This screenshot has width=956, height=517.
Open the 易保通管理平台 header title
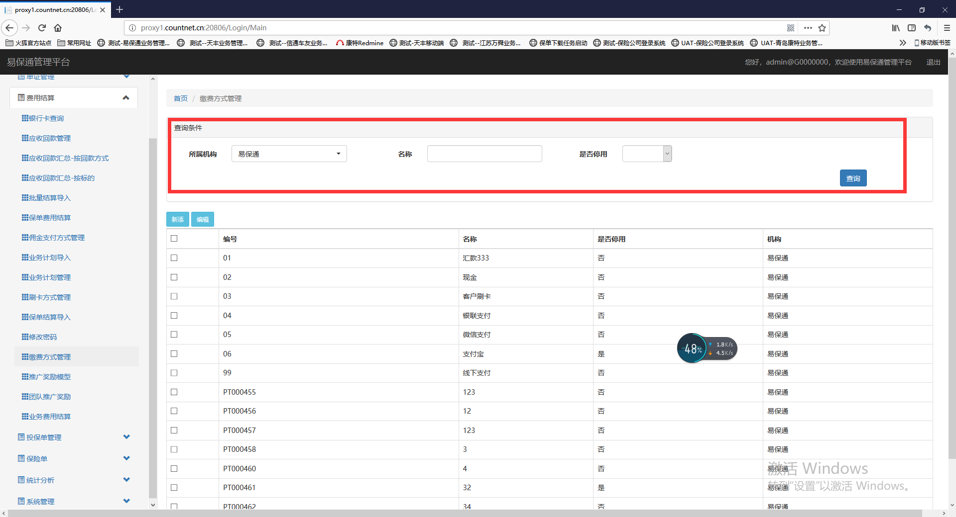point(38,62)
